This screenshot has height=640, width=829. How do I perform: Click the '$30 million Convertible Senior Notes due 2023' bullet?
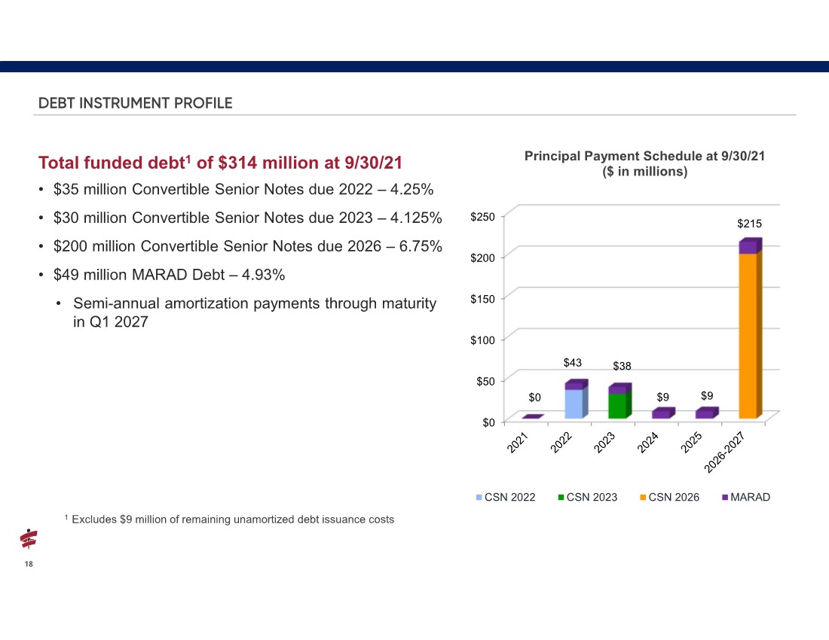pos(247,218)
